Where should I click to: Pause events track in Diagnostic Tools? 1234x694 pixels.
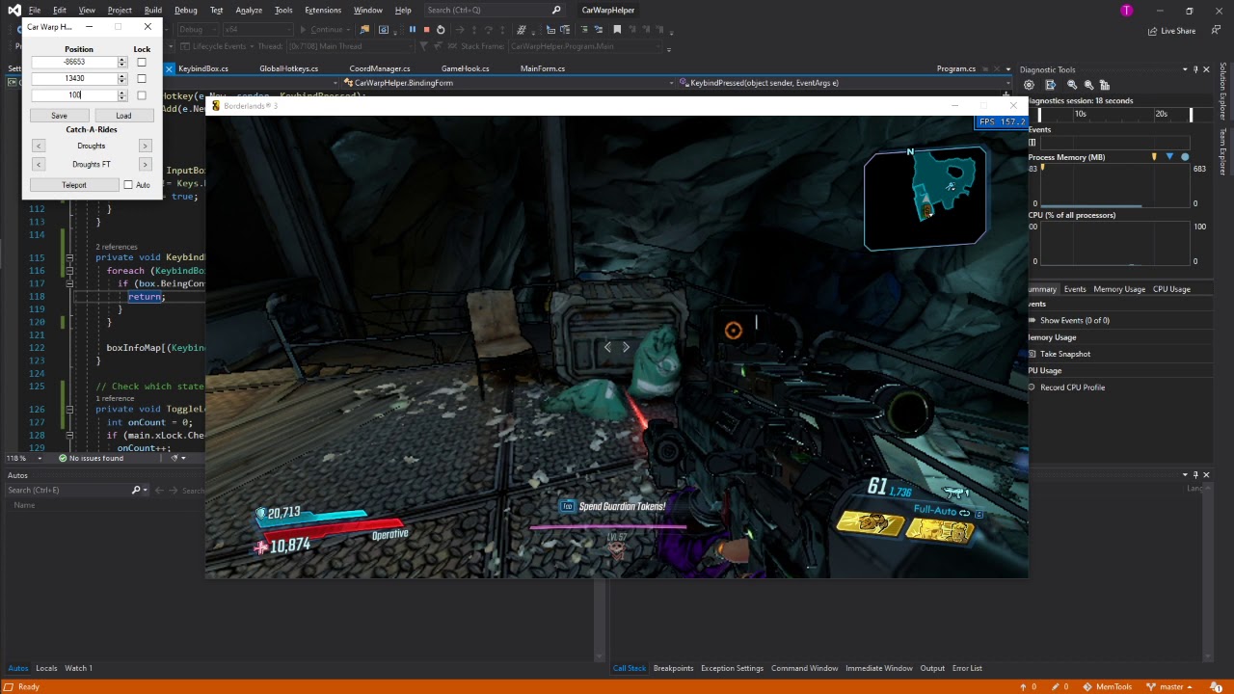click(x=1032, y=143)
